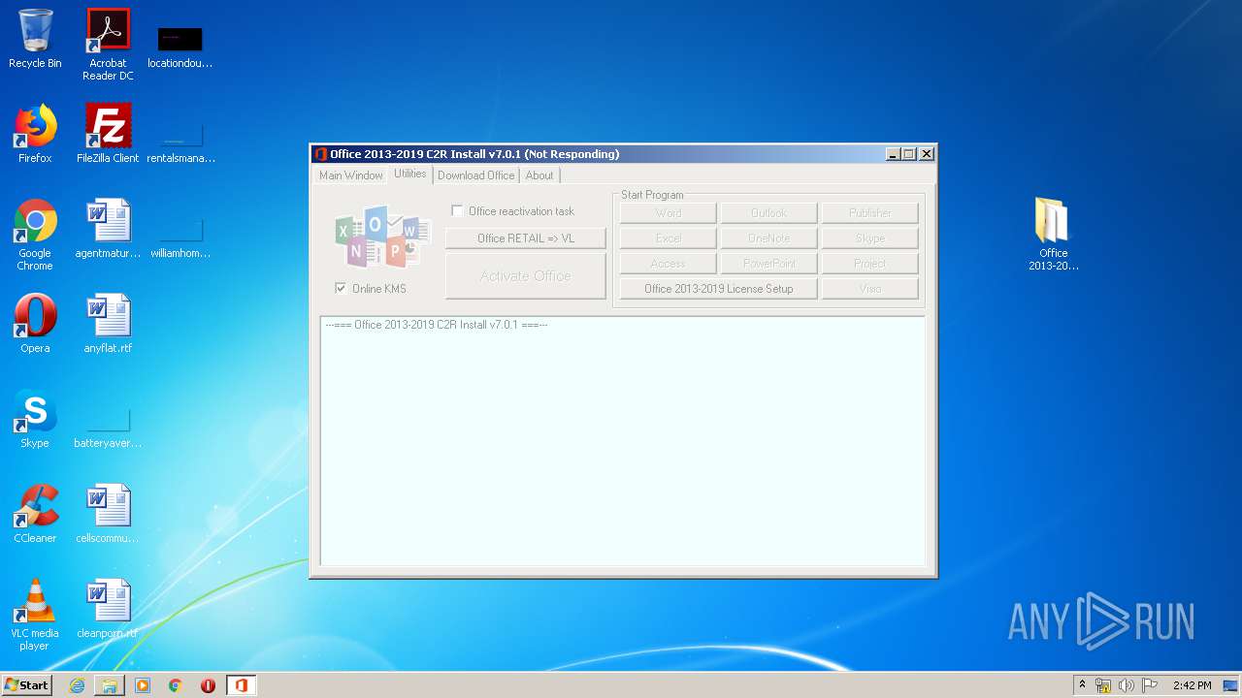Start Word from Start Program group
This screenshot has width=1242, height=698.
point(668,213)
